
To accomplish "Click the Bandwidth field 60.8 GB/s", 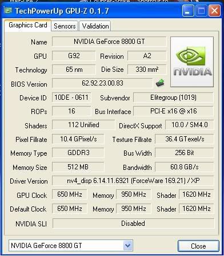I will pyautogui.click(x=185, y=167).
